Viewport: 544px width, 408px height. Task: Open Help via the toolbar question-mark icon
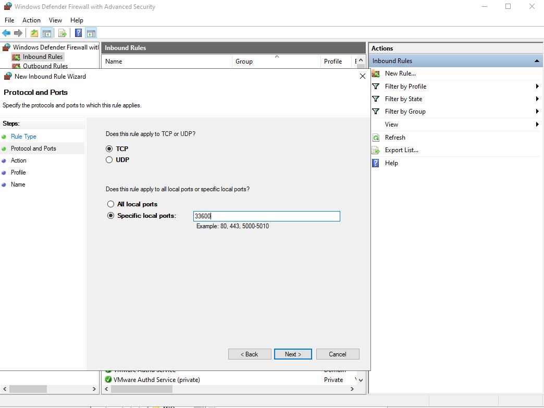78,33
